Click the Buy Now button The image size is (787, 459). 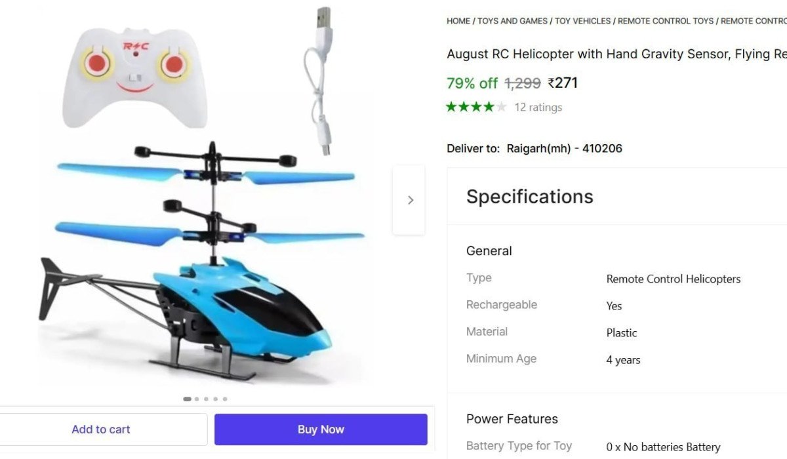tap(320, 429)
